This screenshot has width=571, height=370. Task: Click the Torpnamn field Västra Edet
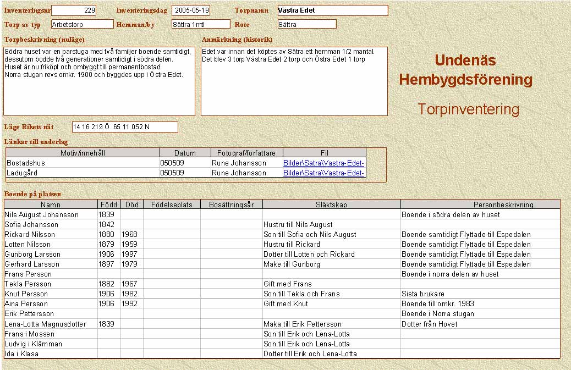[332, 10]
